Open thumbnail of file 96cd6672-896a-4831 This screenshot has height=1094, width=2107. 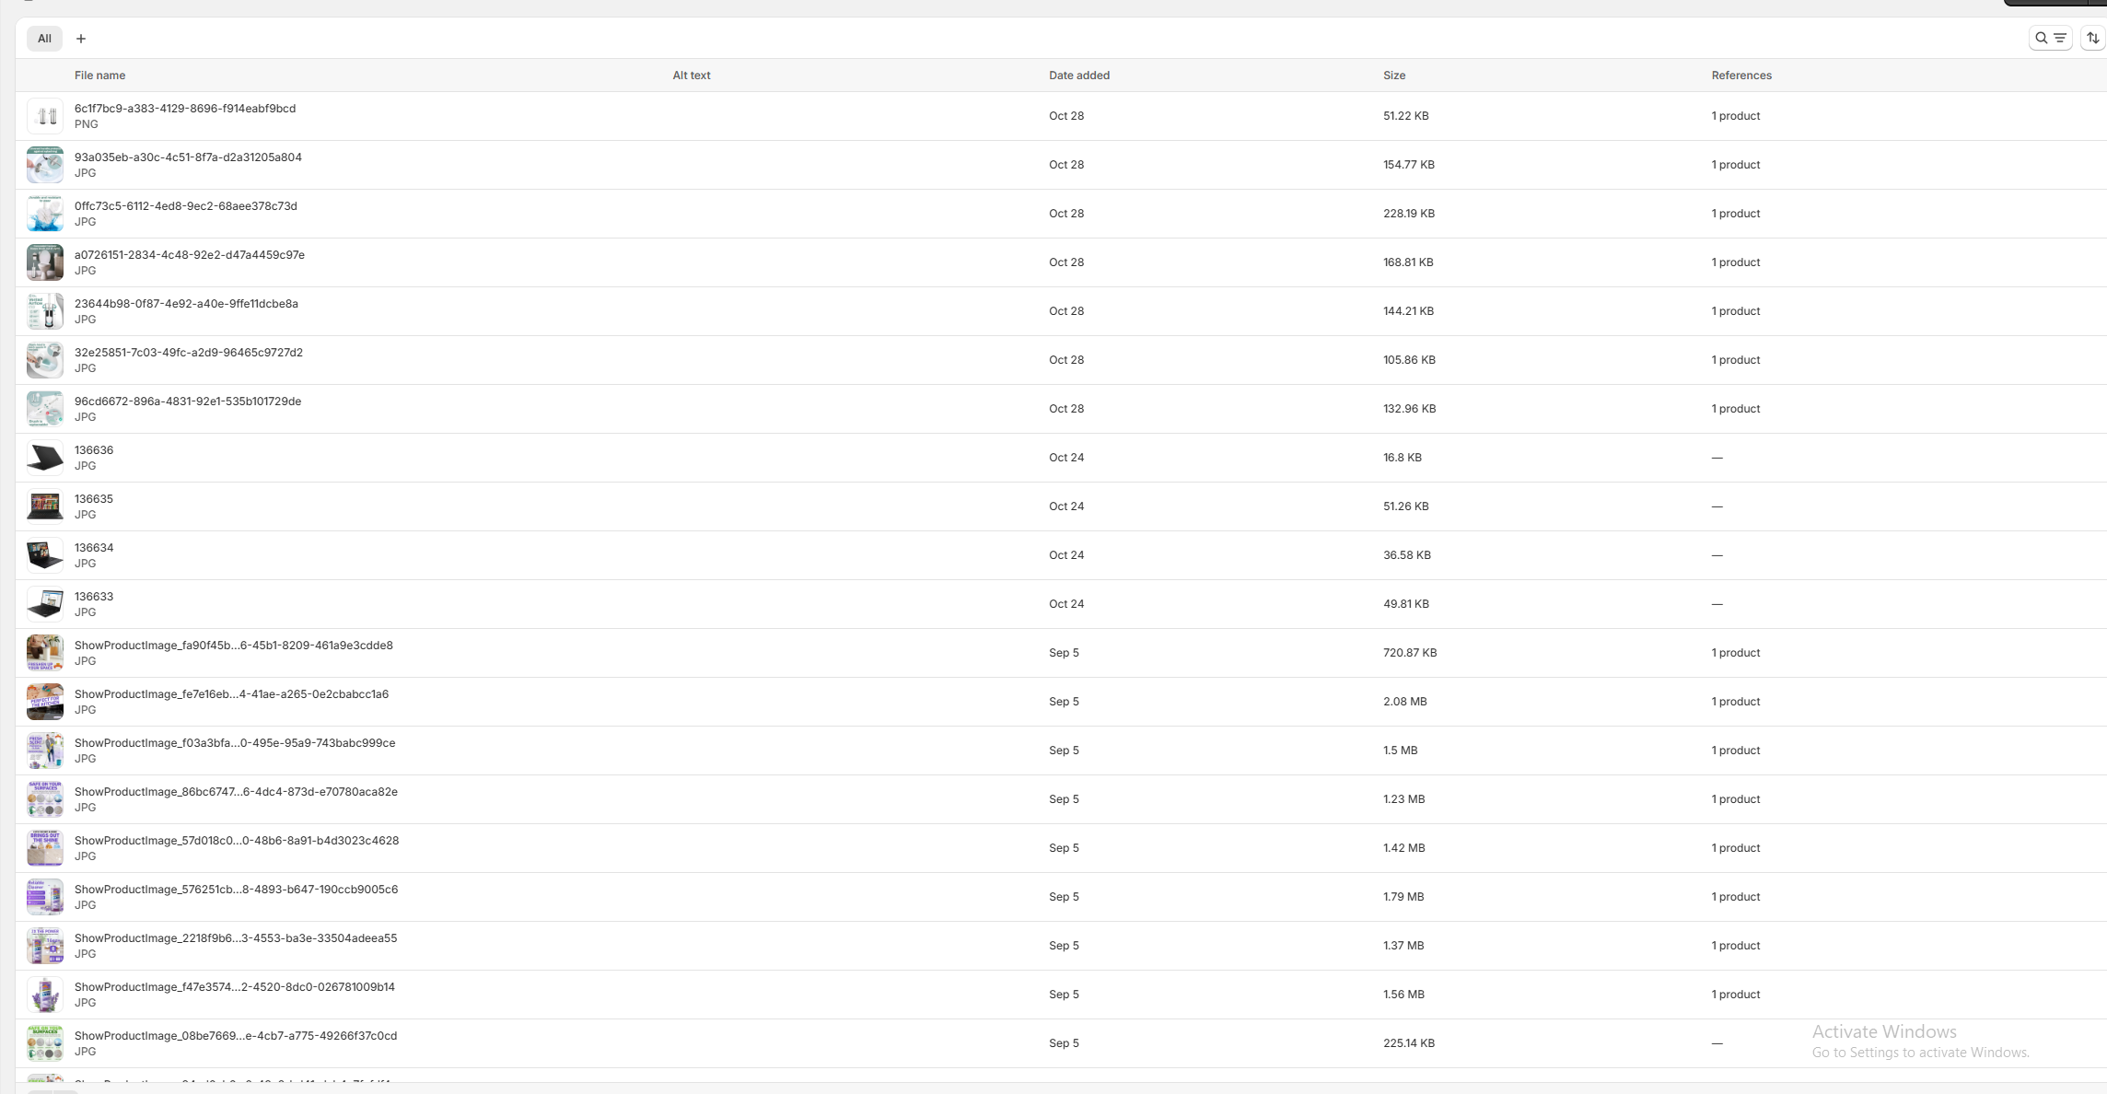point(45,409)
